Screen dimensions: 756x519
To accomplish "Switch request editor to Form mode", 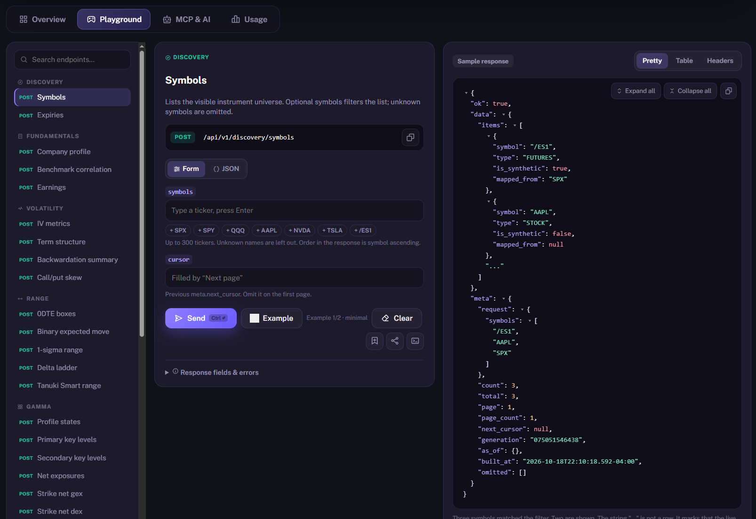I will click(186, 169).
